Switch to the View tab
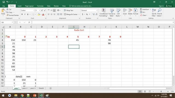Image resolution: width=175 pixels, height=98 pixels. click(64, 6)
